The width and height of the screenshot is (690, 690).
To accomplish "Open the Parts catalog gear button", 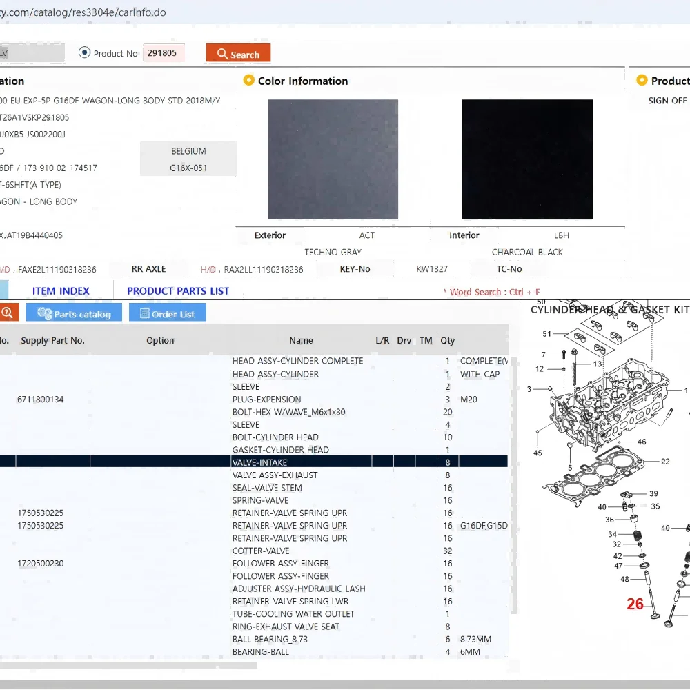I will click(x=74, y=313).
